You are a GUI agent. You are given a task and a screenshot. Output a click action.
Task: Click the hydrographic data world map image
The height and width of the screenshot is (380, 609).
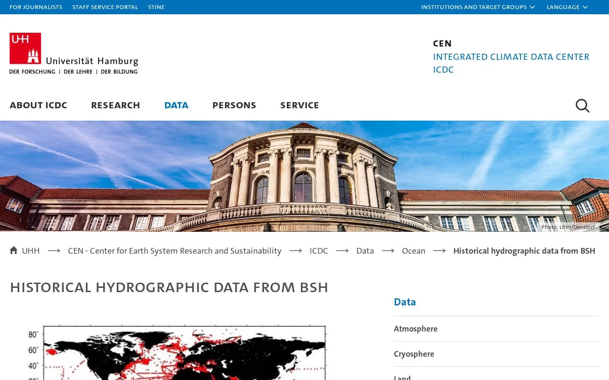(177, 352)
